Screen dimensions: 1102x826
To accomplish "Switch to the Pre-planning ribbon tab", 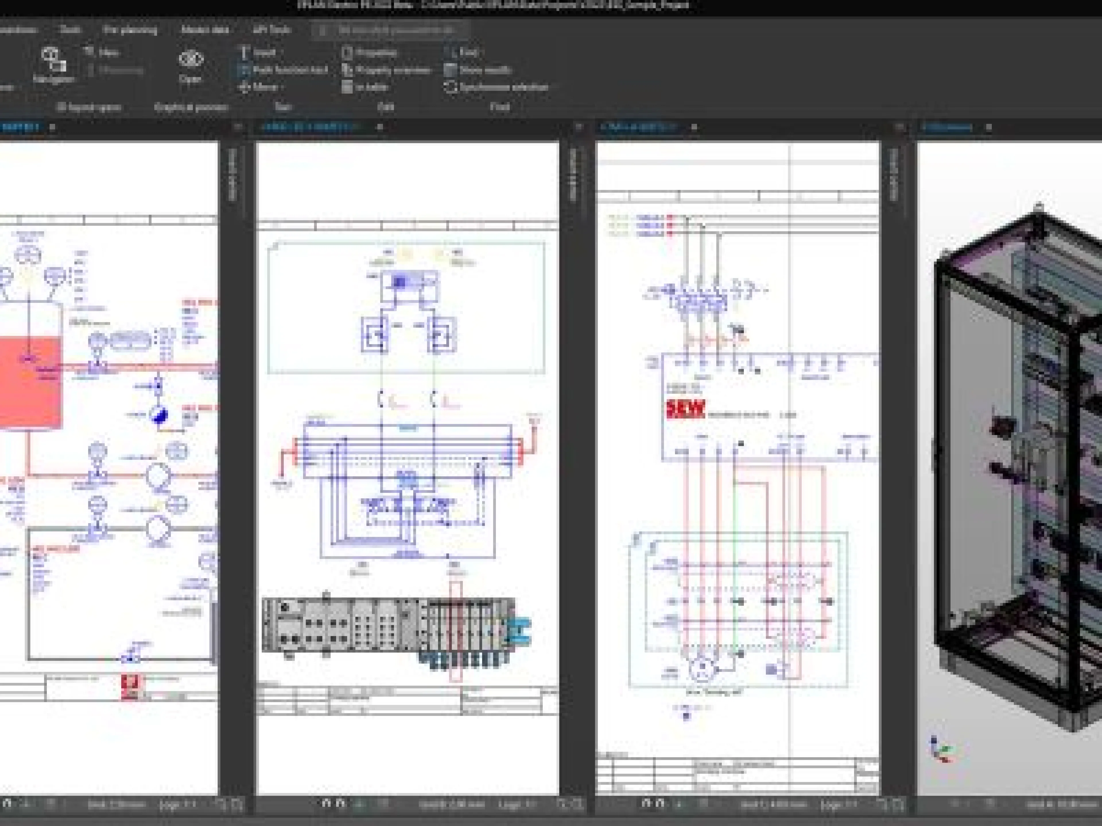I will 129,30.
